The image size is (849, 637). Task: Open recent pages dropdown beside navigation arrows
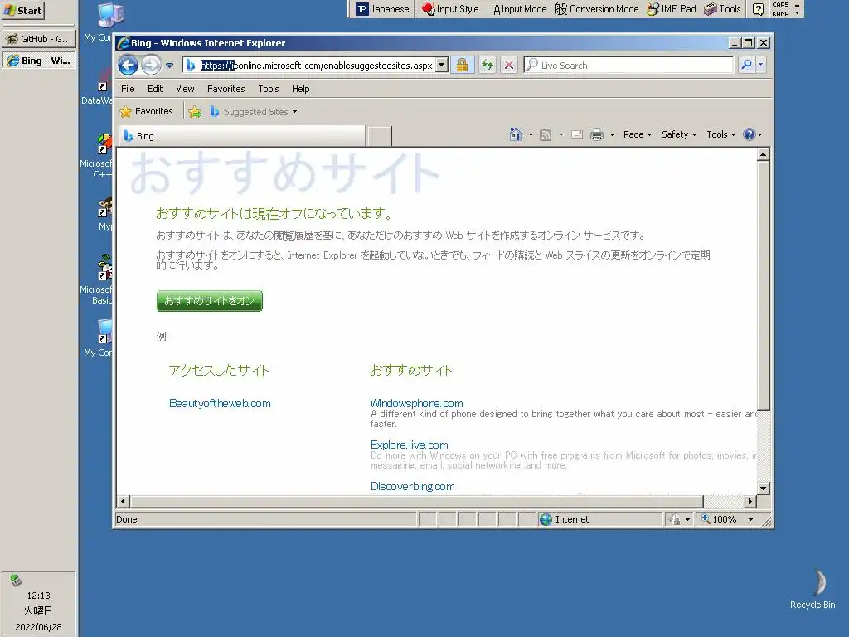169,66
